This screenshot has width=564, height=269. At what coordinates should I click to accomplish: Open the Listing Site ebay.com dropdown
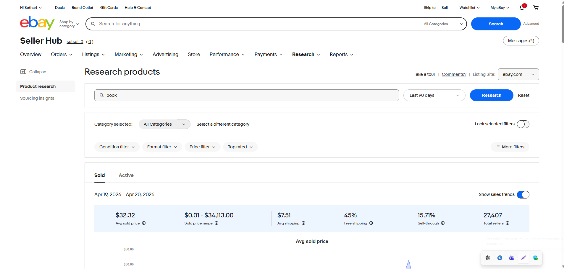click(518, 74)
